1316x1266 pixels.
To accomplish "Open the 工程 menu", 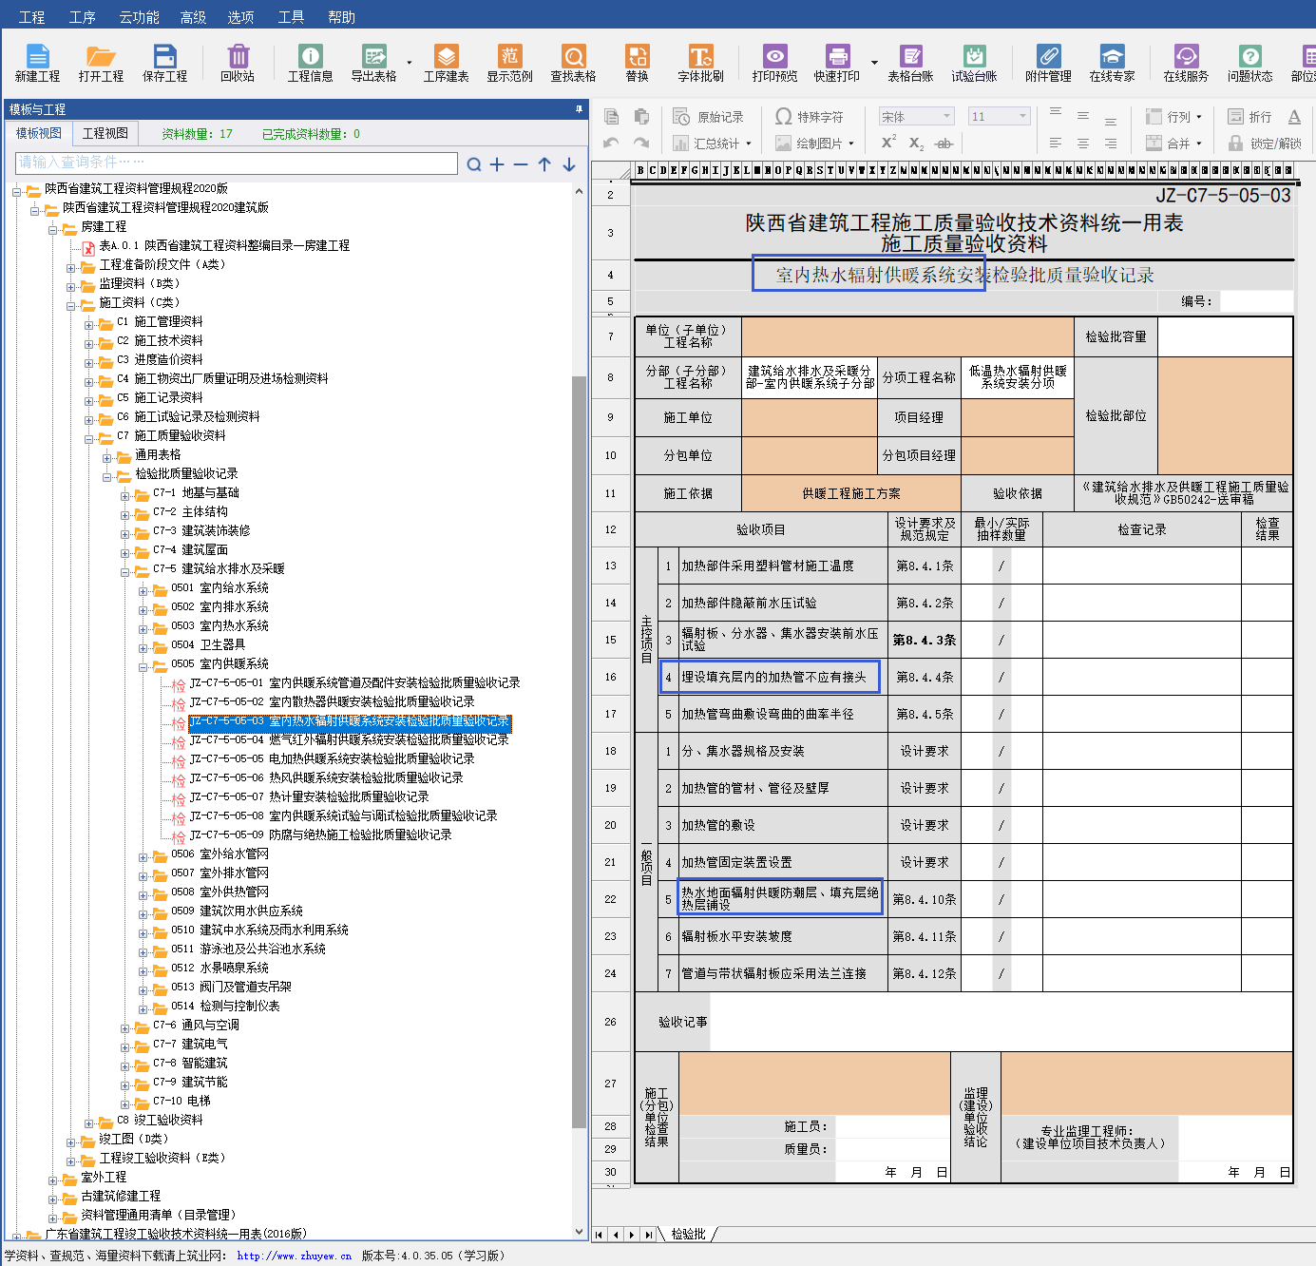I will (31, 17).
